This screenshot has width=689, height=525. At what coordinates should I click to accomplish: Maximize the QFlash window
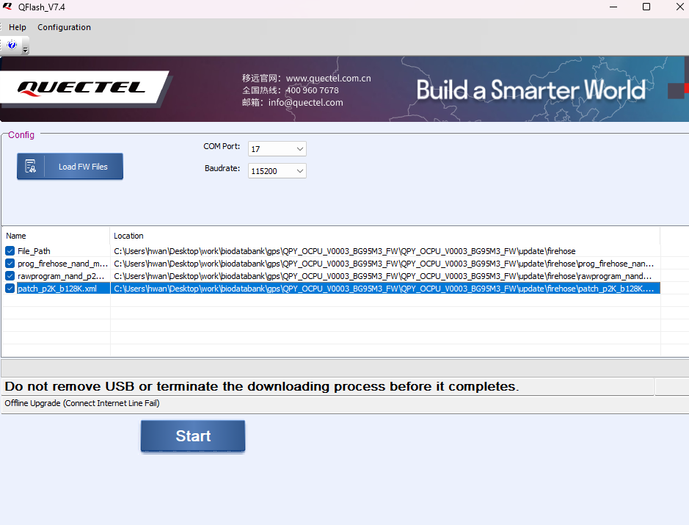(x=646, y=7)
